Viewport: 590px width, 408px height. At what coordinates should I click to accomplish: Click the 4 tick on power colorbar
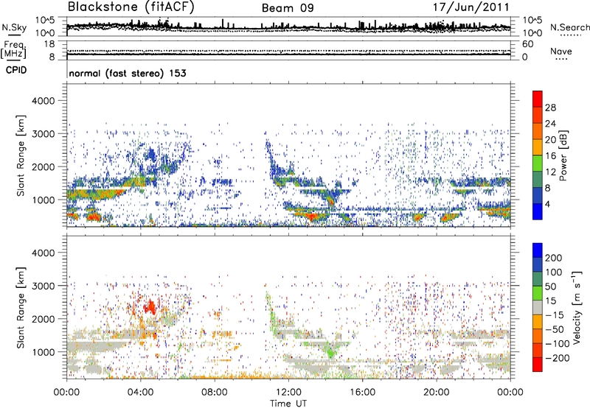547,204
